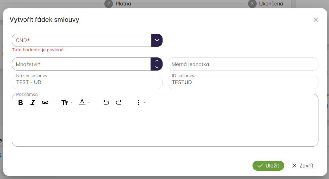The height and width of the screenshot is (179, 329).
Task: Click the Uložit button
Action: [x=268, y=166]
